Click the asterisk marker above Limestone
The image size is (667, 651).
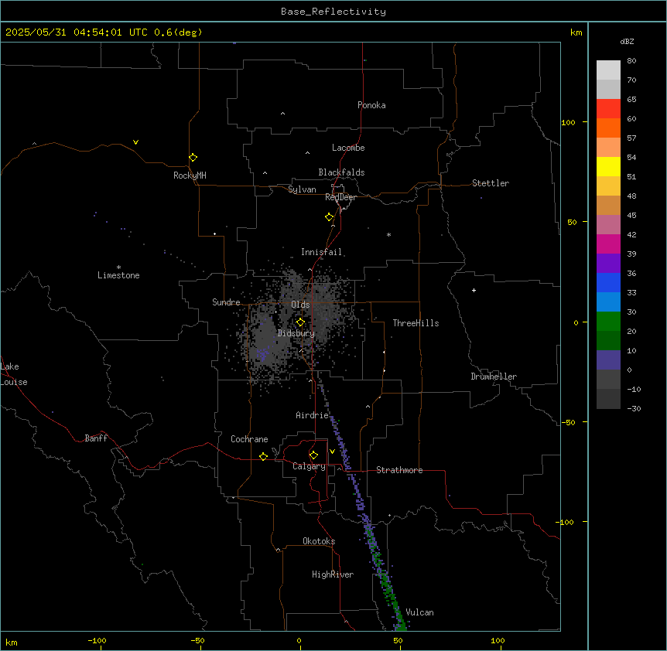click(118, 268)
